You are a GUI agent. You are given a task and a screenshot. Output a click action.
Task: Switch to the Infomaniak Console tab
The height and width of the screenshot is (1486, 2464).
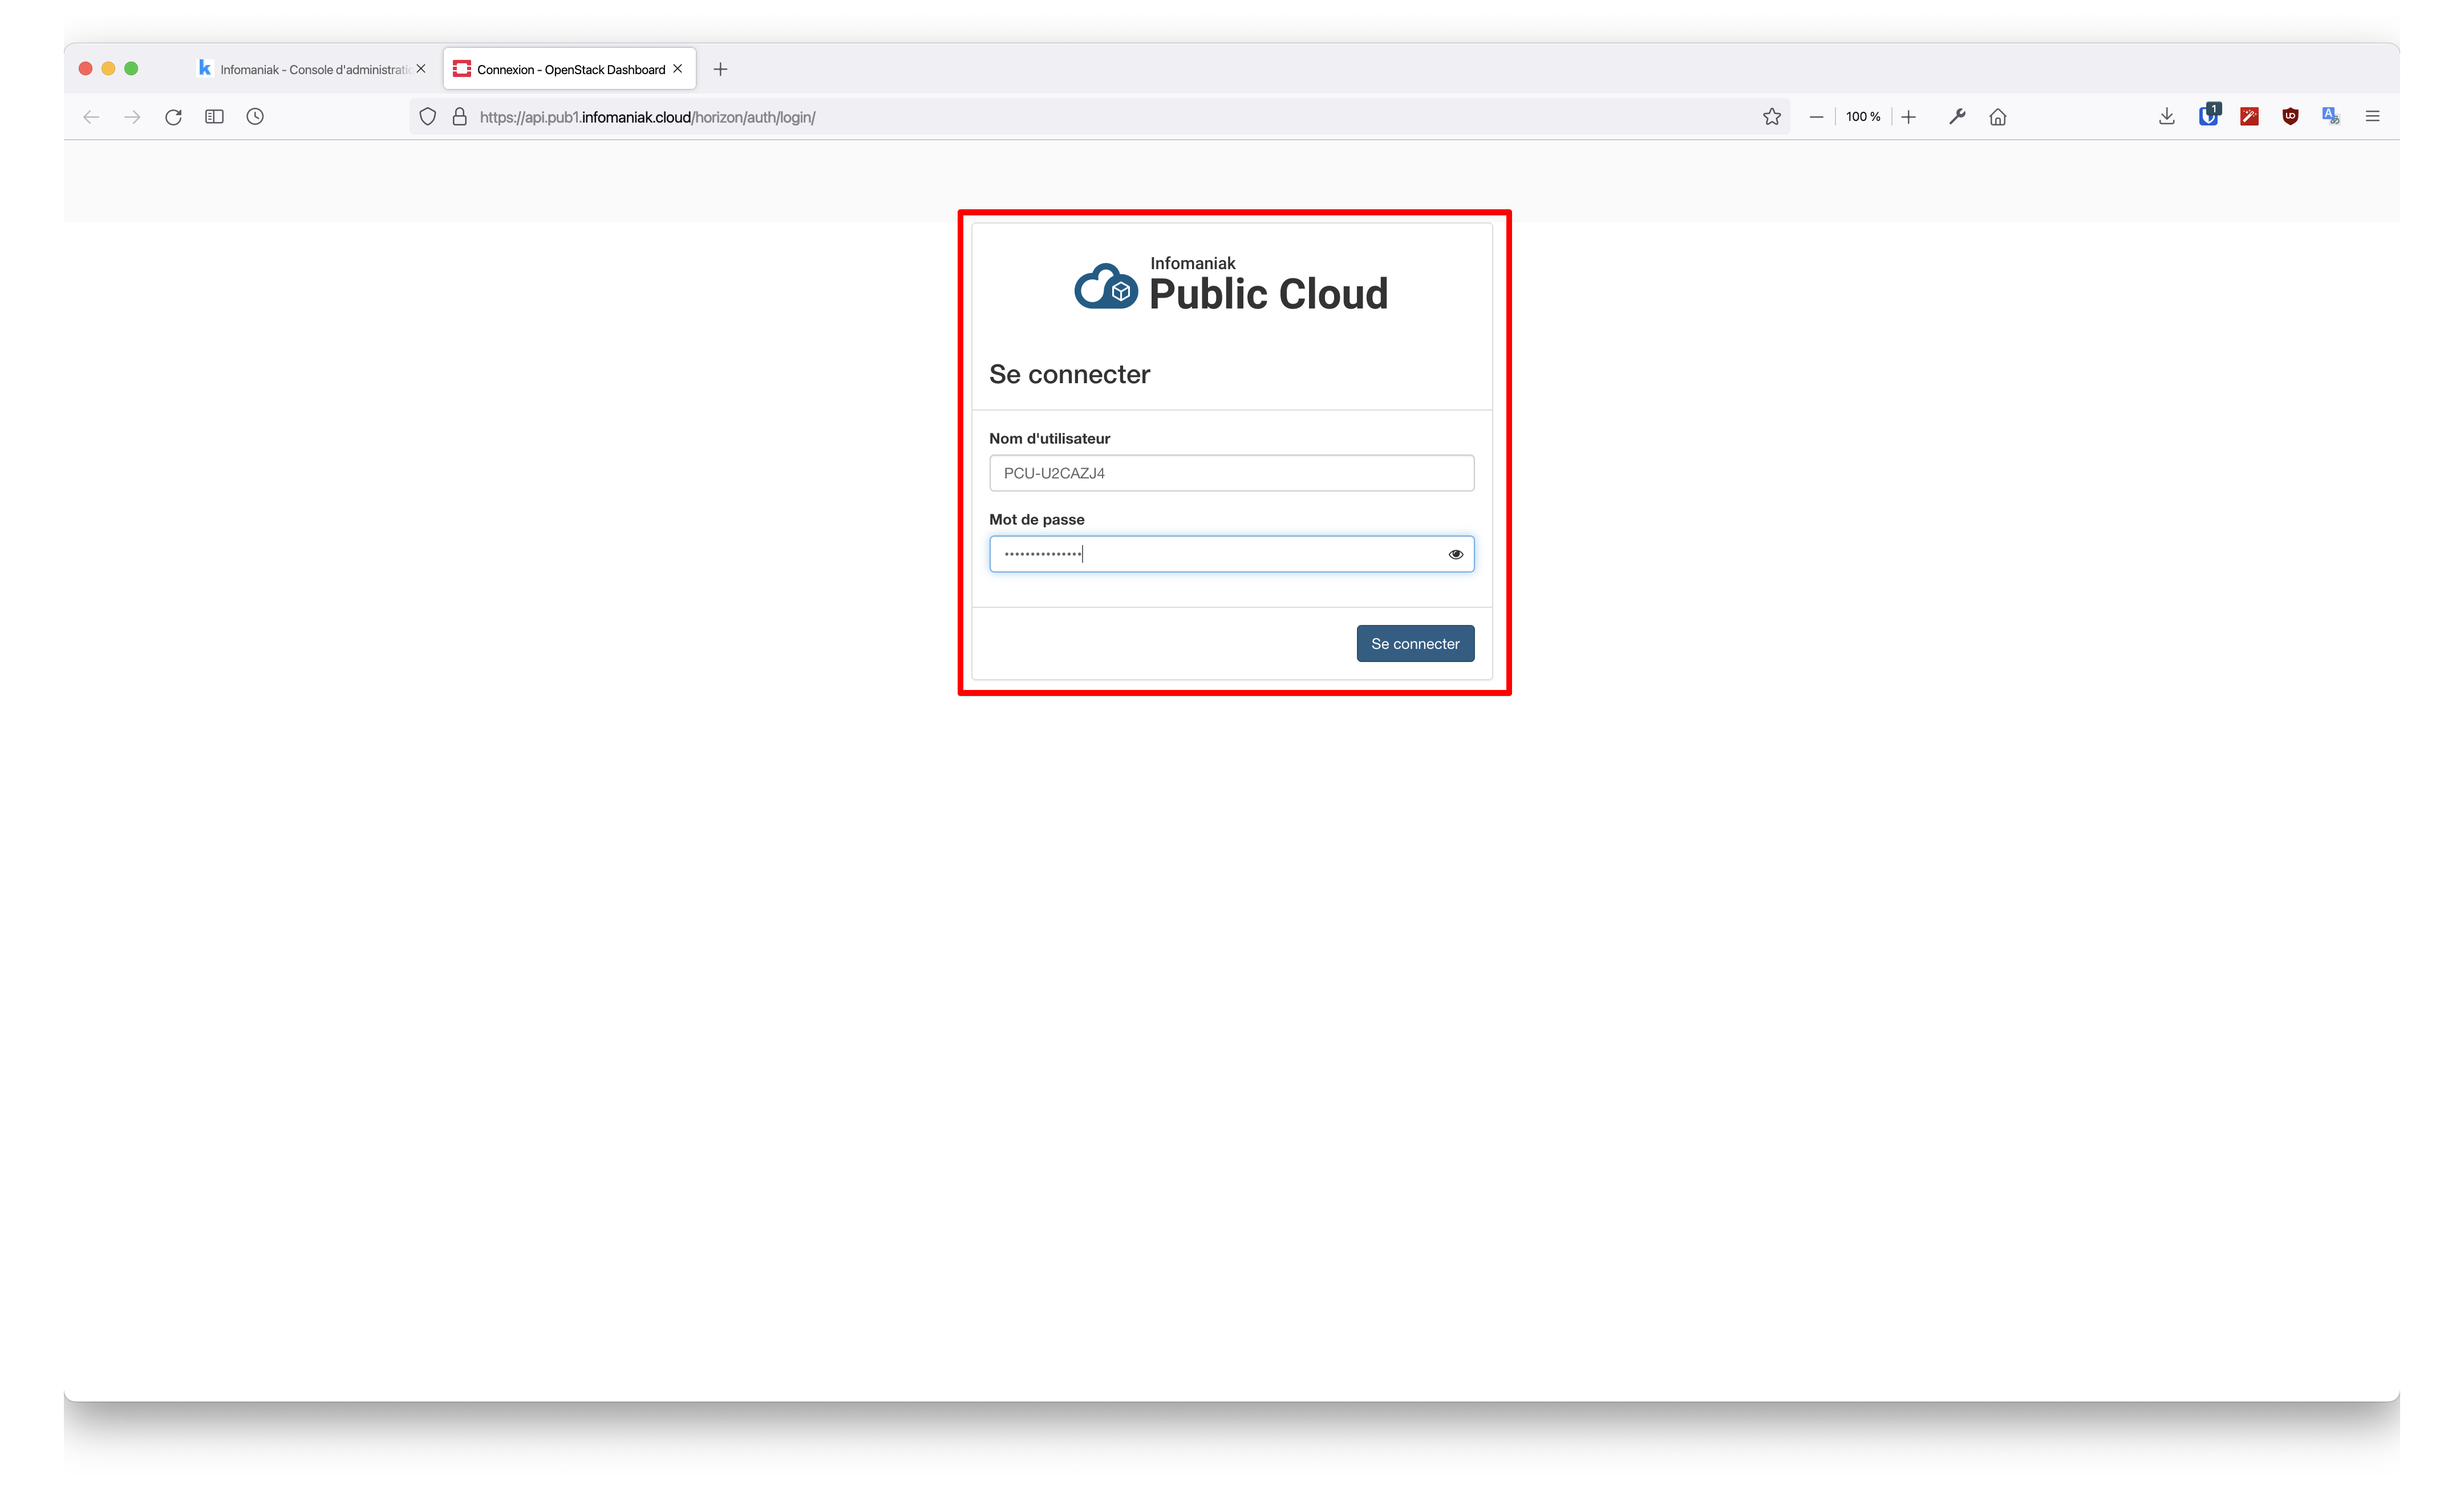click(300, 68)
